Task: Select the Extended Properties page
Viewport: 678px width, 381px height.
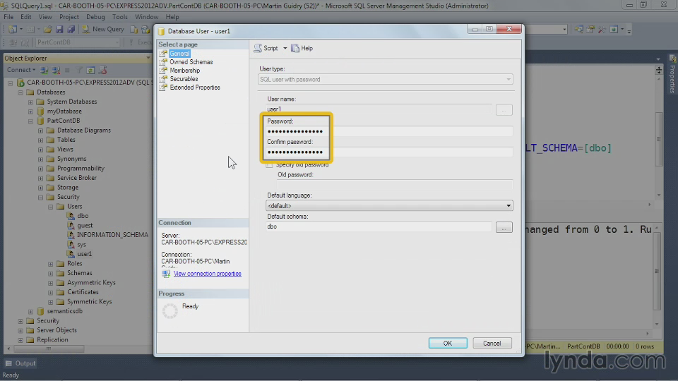Action: coord(195,87)
